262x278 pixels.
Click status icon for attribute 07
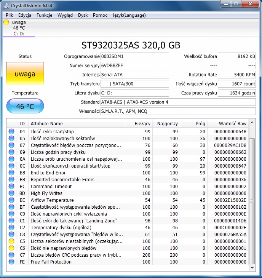pyautogui.click(x=11, y=145)
